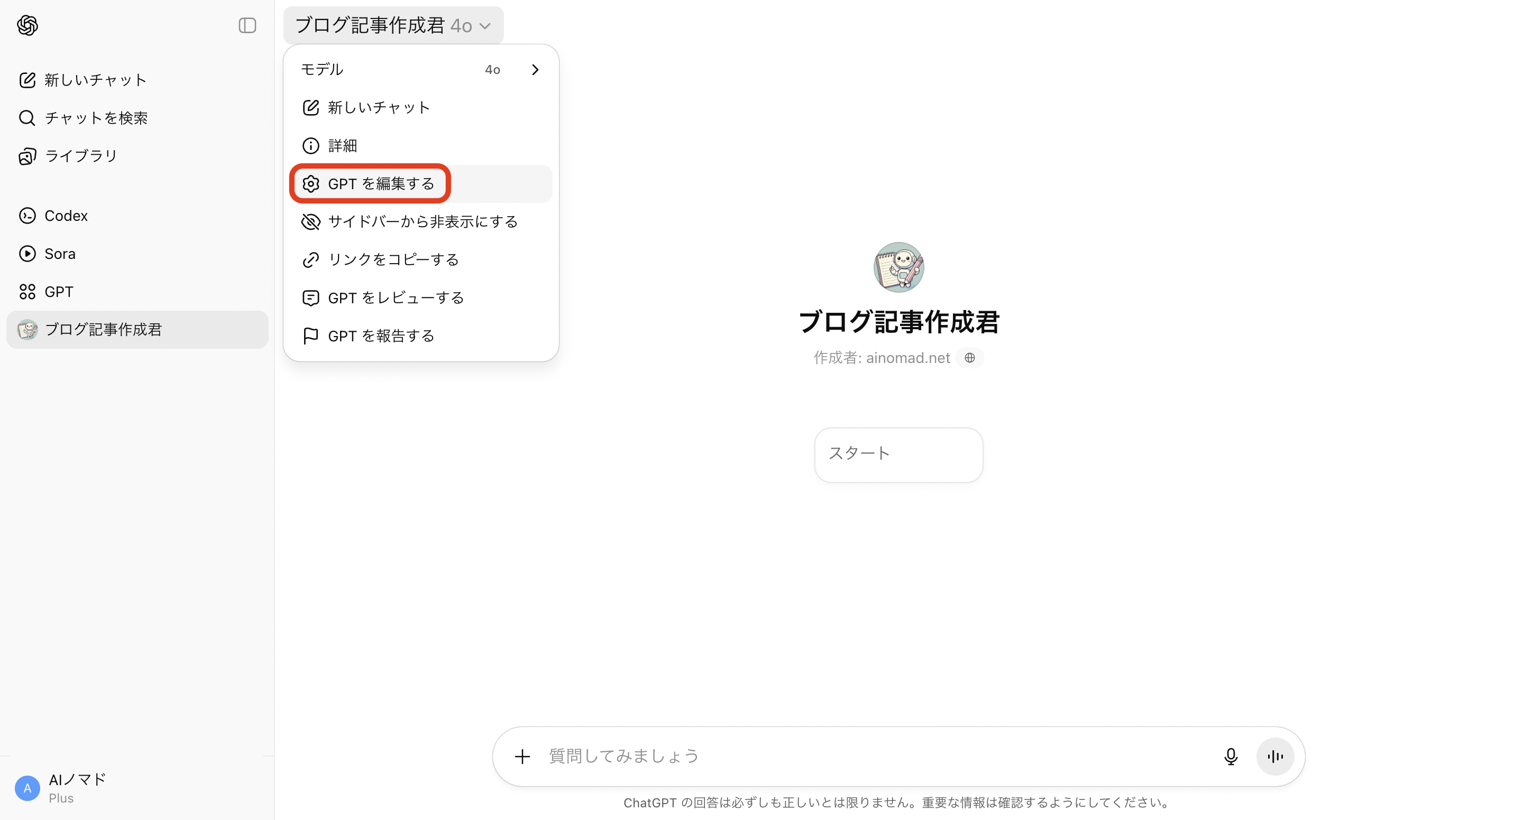The image size is (1523, 820).
Task: Start voice mode with the waveform button
Action: (x=1276, y=756)
